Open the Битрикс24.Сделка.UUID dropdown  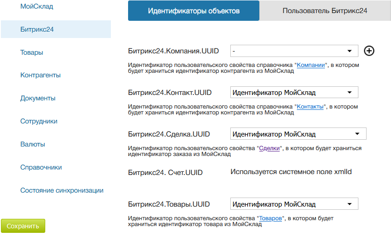coord(298,134)
